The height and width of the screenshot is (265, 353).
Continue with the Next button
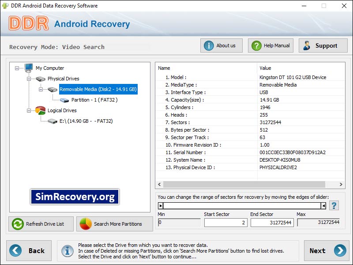click(x=327, y=250)
